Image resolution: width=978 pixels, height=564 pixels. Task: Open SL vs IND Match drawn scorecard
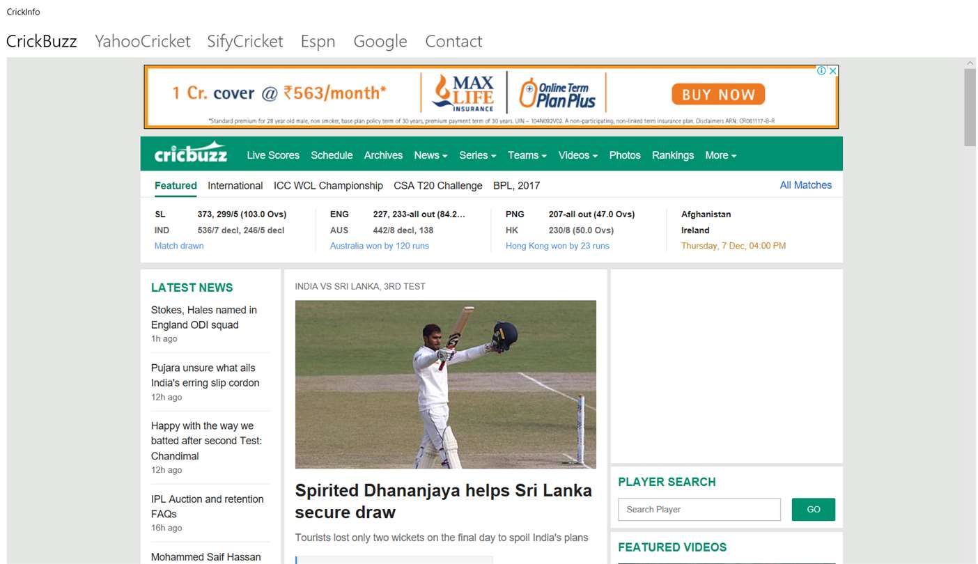click(179, 246)
